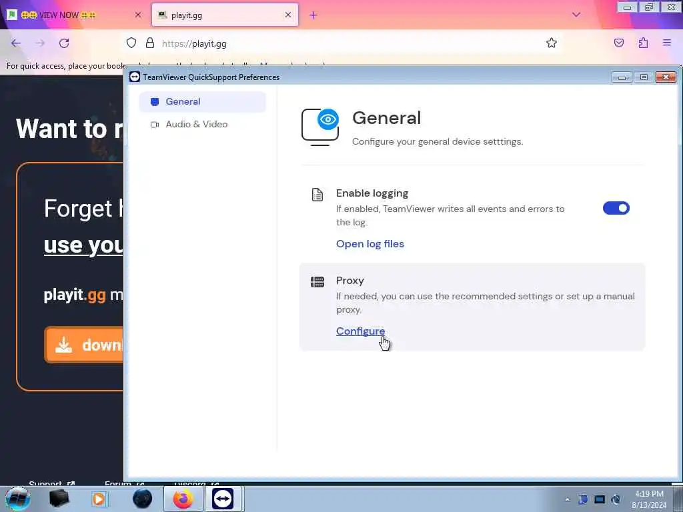This screenshot has width=683, height=512.
Task: Click Firefox icon in the taskbar
Action: coord(183,499)
